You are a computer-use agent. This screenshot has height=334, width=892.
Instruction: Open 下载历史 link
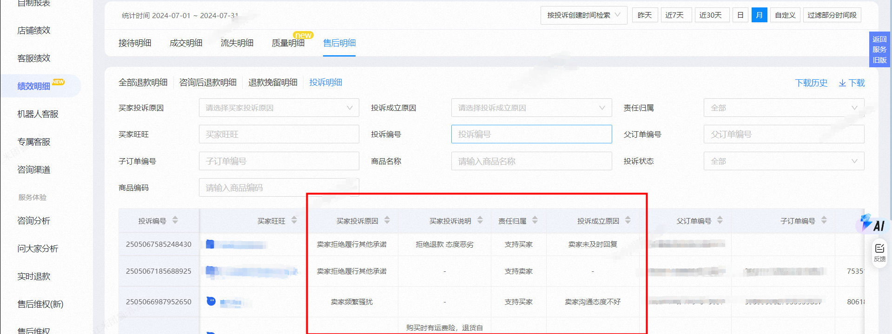[811, 83]
